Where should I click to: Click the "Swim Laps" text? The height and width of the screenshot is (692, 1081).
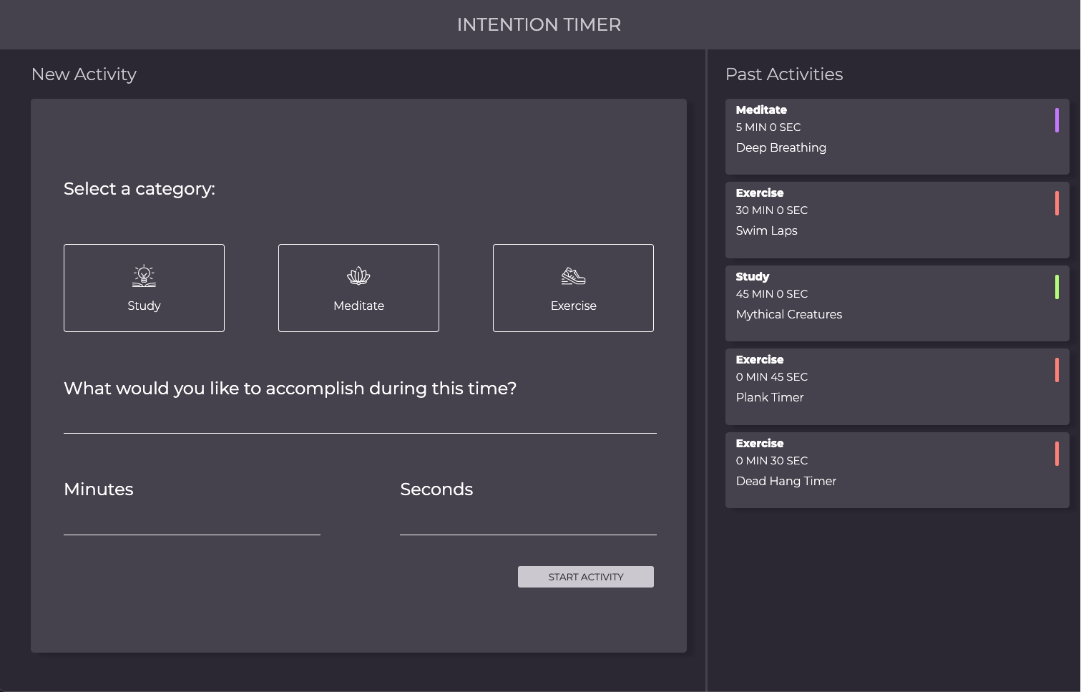click(766, 230)
